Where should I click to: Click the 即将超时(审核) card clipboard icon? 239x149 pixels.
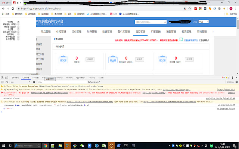[113, 60]
